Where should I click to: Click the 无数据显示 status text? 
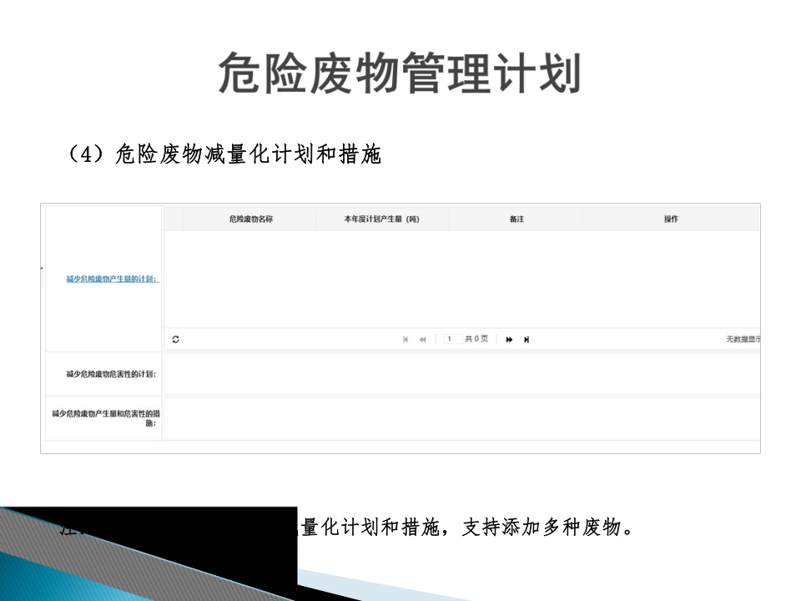point(743,340)
